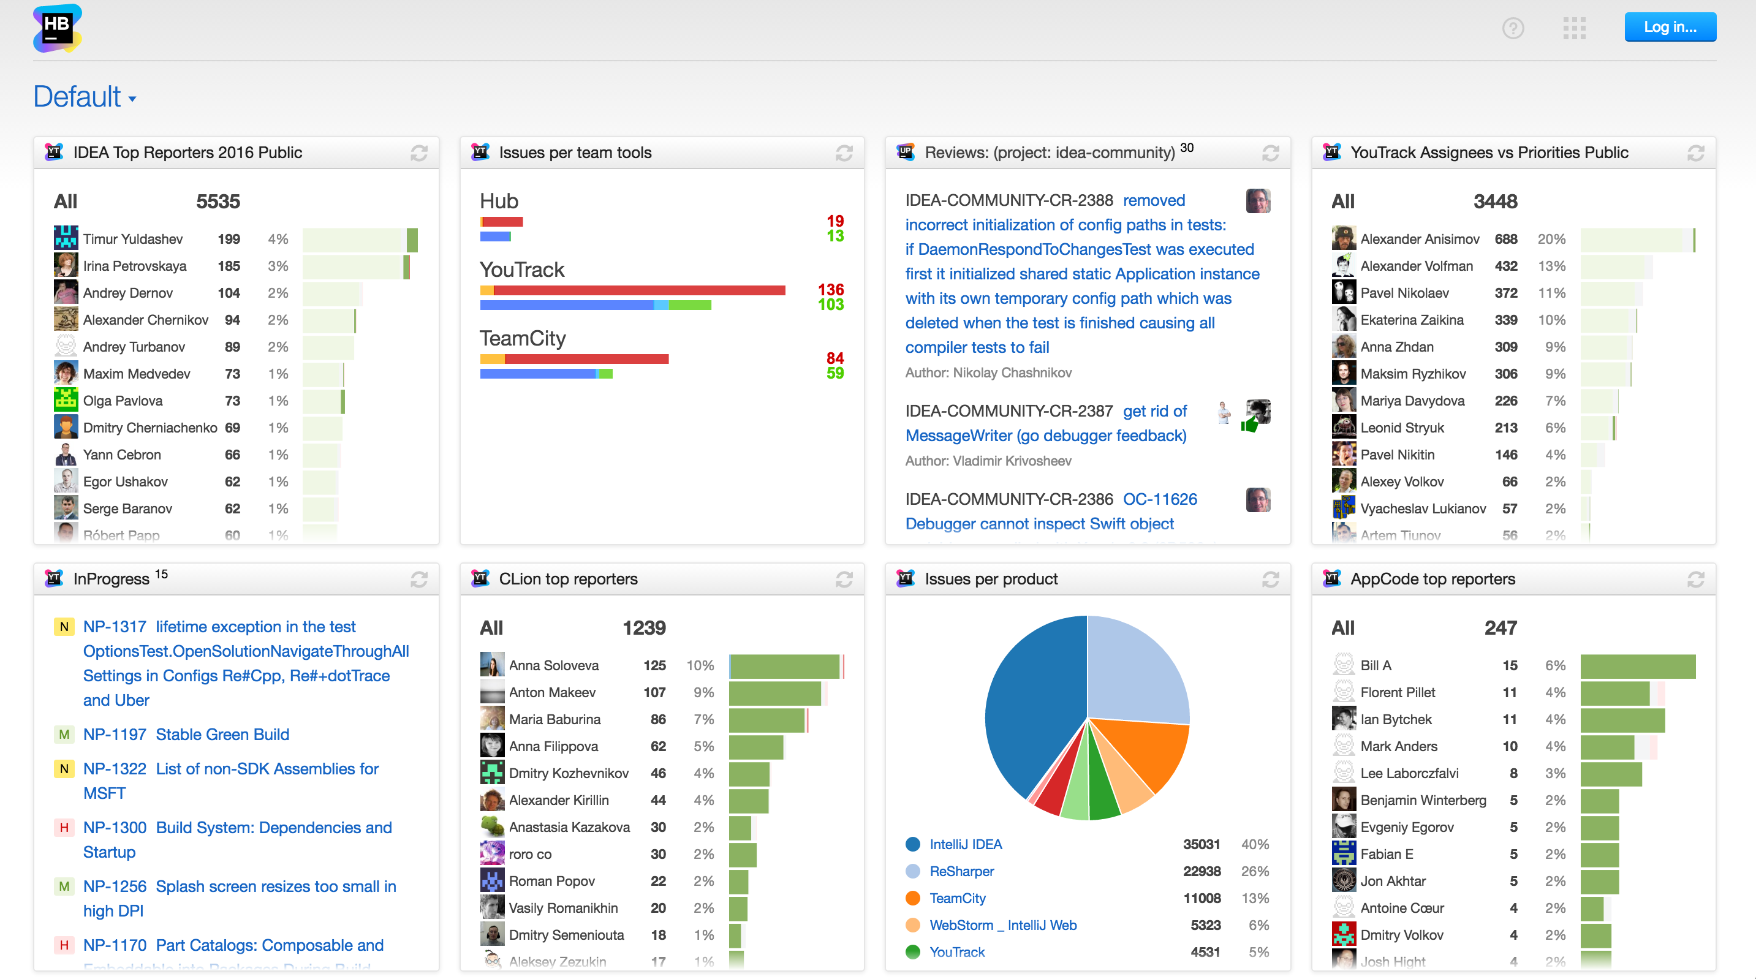Click the N priority badge for NP-1317
This screenshot has height=979, width=1756.
coord(64,627)
